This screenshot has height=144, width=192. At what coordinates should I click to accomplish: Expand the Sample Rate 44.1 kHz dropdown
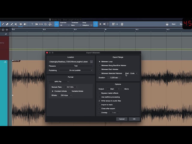click(x=71, y=87)
